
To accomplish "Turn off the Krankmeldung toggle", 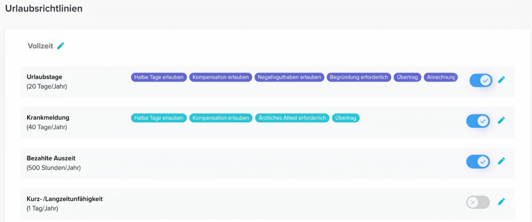I will tap(478, 121).
